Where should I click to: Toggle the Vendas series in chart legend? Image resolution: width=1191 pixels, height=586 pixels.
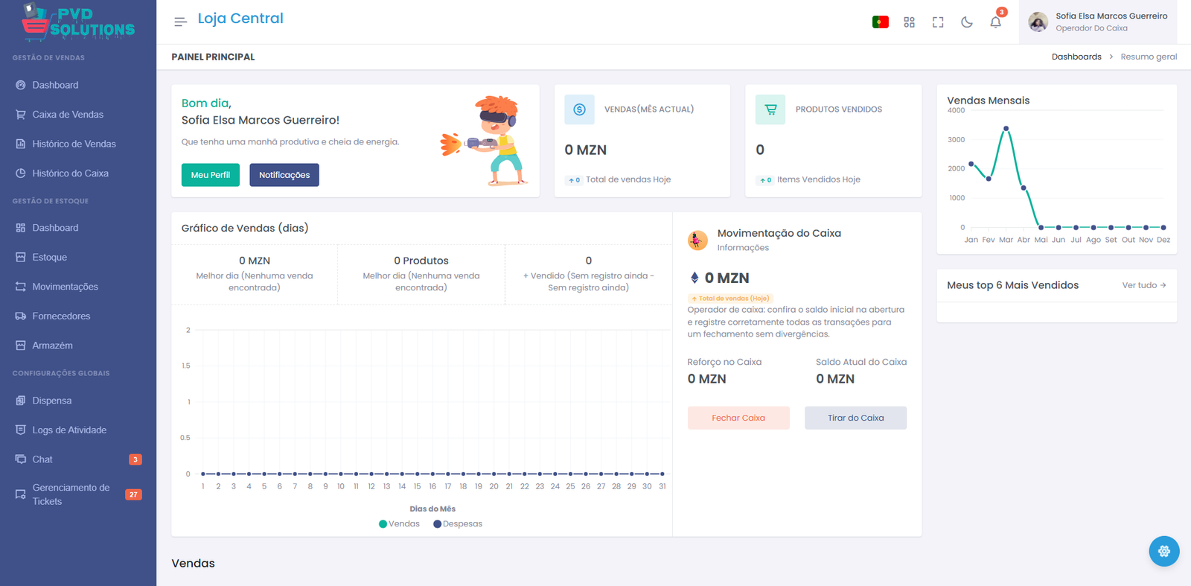click(400, 524)
